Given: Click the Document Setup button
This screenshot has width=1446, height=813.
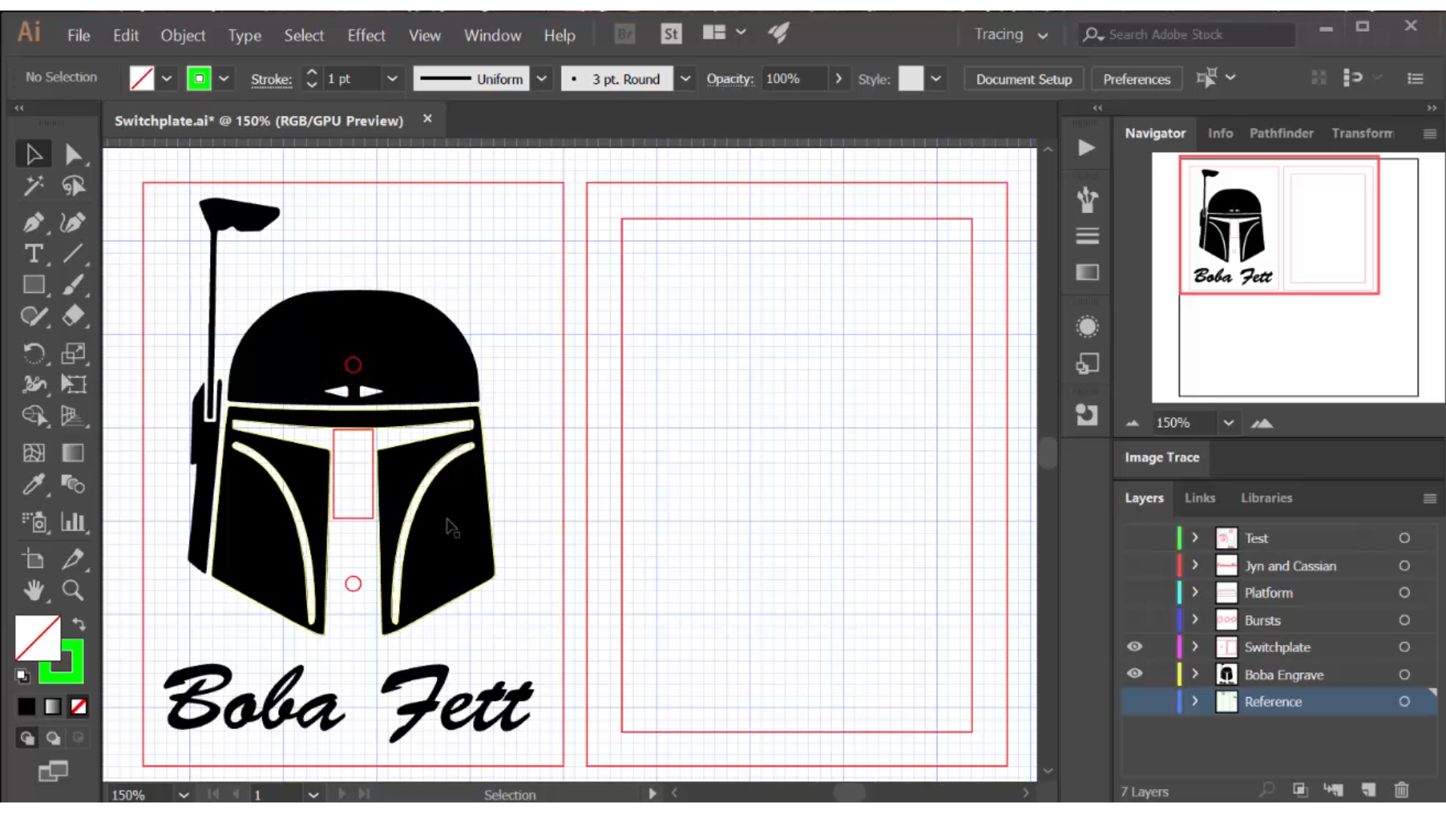Looking at the screenshot, I should point(1023,79).
